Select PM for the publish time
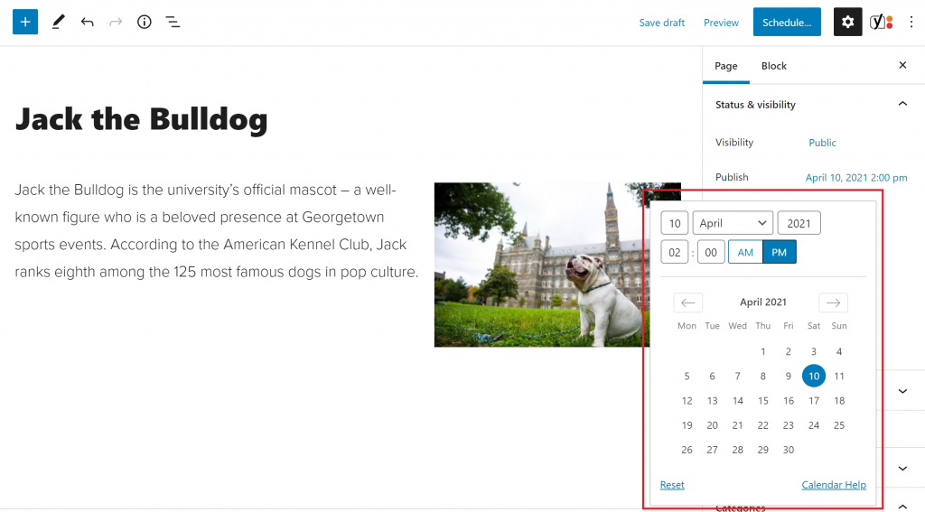This screenshot has width=925, height=512. [780, 253]
